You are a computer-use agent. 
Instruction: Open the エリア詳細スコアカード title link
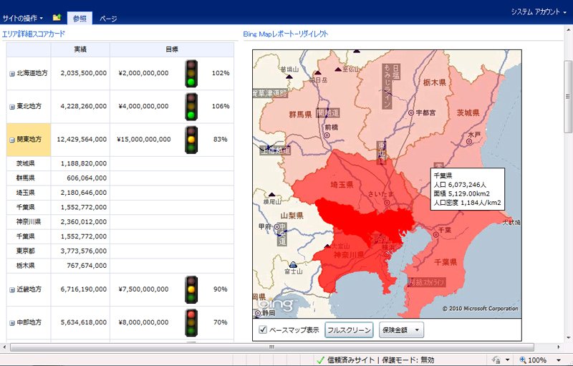33,34
